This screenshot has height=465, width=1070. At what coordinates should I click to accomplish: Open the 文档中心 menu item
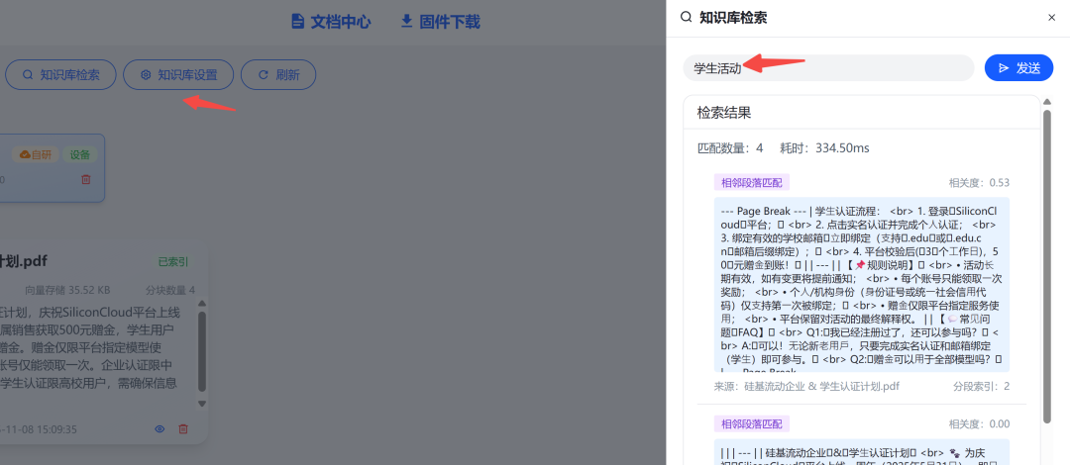[331, 22]
